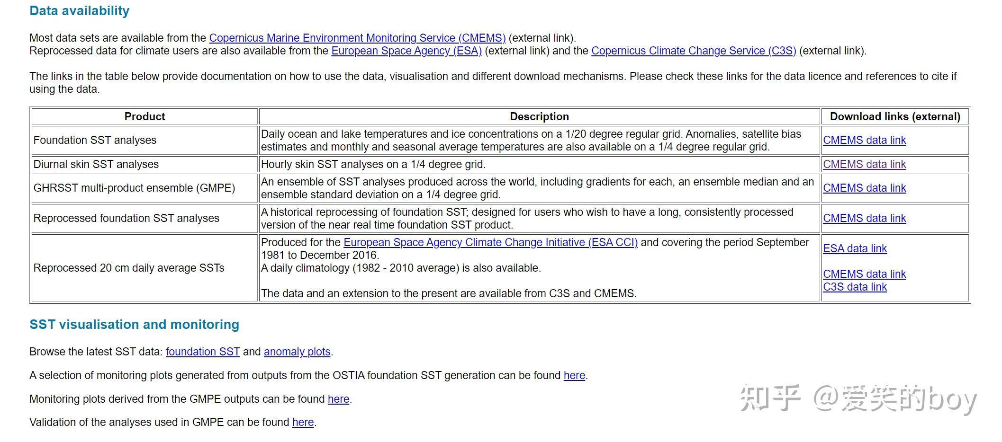Browse the foundation SST link
1002x442 pixels.
coord(202,352)
